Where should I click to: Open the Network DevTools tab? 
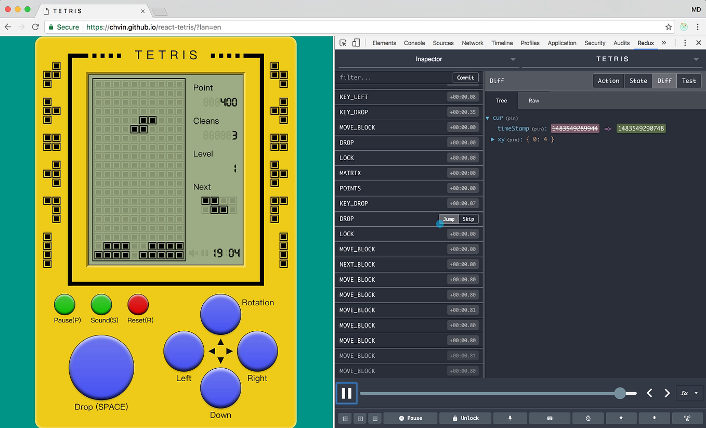[x=473, y=43]
